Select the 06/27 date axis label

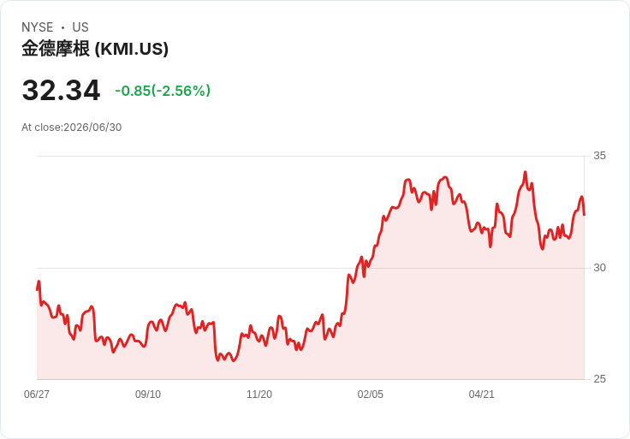click(37, 395)
